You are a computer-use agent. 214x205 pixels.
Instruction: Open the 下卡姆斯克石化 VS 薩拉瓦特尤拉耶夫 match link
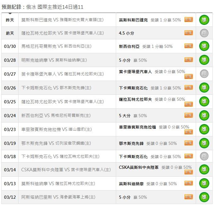pyautogui.click(x=60, y=157)
